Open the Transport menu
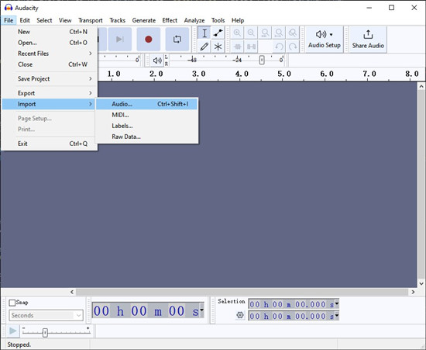The width and height of the screenshot is (426, 350). (x=91, y=20)
